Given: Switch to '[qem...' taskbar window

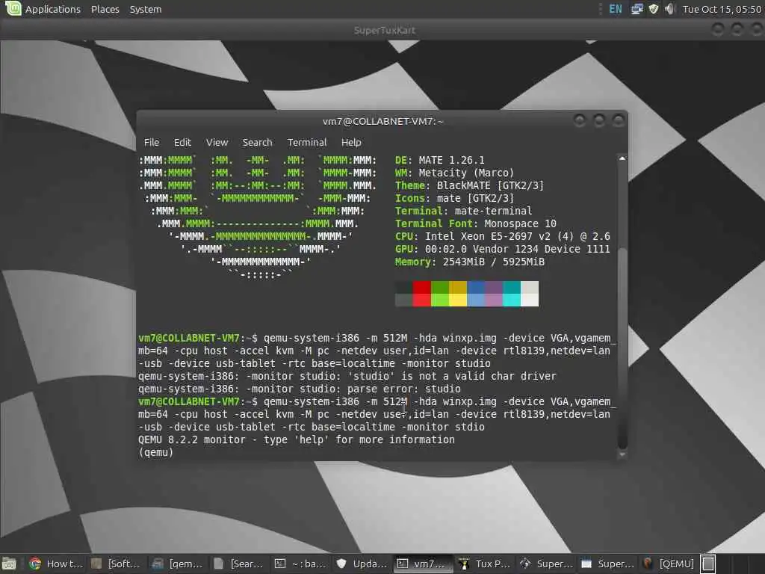Looking at the screenshot, I should [x=178, y=564].
